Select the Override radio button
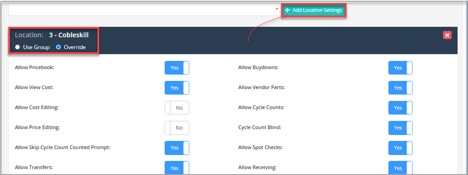 coord(59,47)
